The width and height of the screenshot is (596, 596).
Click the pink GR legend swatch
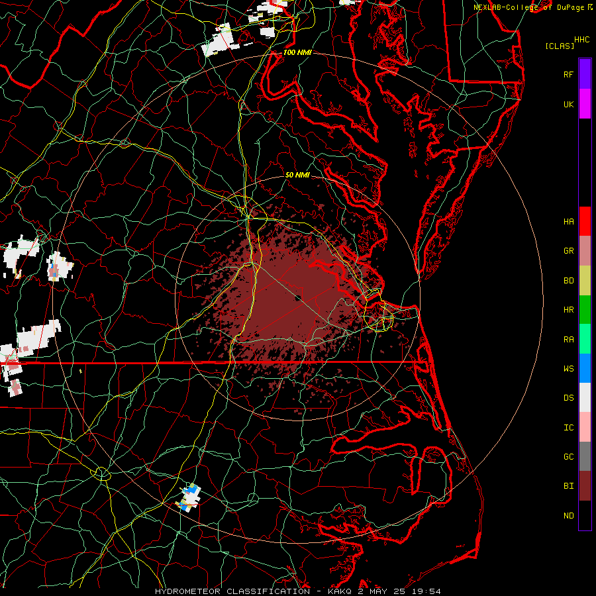coord(585,250)
